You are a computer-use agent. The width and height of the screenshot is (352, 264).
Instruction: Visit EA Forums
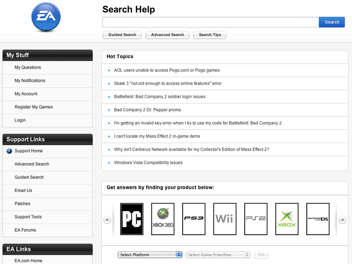(25, 230)
